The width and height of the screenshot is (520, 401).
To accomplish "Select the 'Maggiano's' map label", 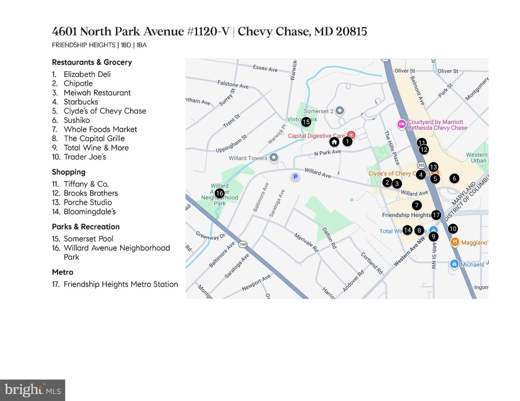I will [475, 243].
